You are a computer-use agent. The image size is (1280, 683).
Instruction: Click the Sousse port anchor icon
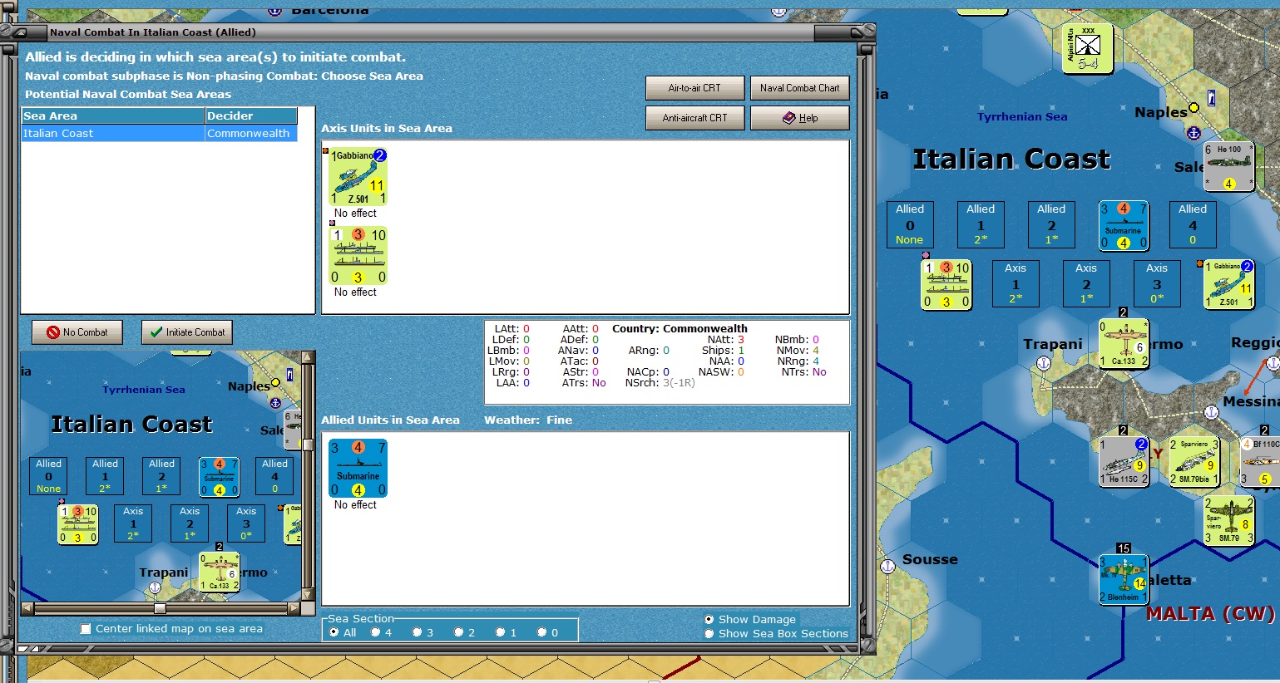887,566
